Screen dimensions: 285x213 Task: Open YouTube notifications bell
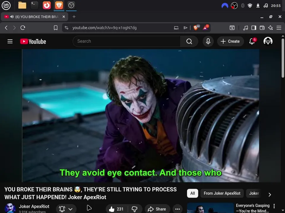[252, 41]
